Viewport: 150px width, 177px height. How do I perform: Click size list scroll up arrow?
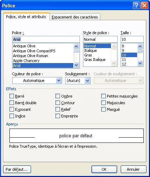(x=140, y=46)
